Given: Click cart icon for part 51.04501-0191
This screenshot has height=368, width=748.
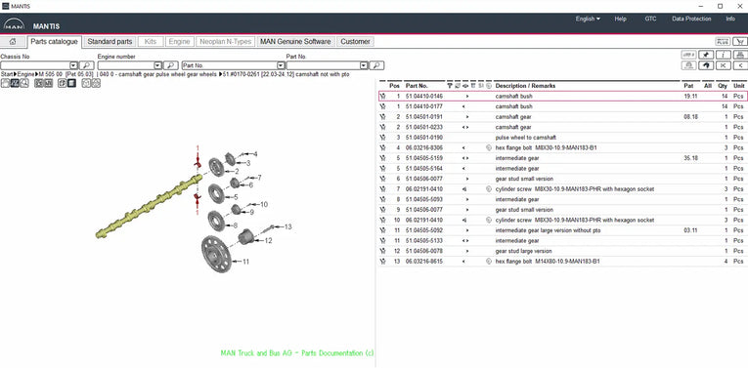Looking at the screenshot, I should pyautogui.click(x=382, y=116).
